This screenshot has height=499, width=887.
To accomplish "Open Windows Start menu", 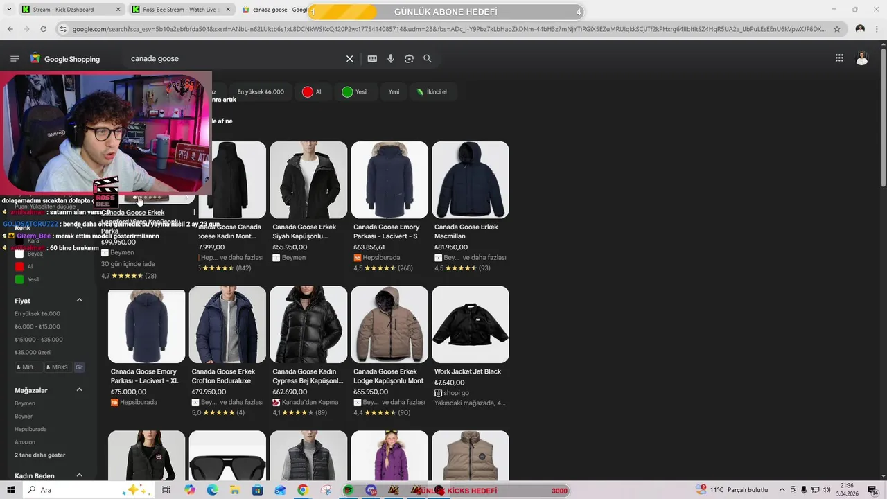I will tap(12, 490).
